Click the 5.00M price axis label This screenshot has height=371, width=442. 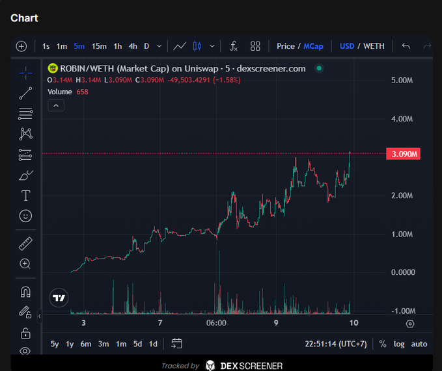pos(402,80)
